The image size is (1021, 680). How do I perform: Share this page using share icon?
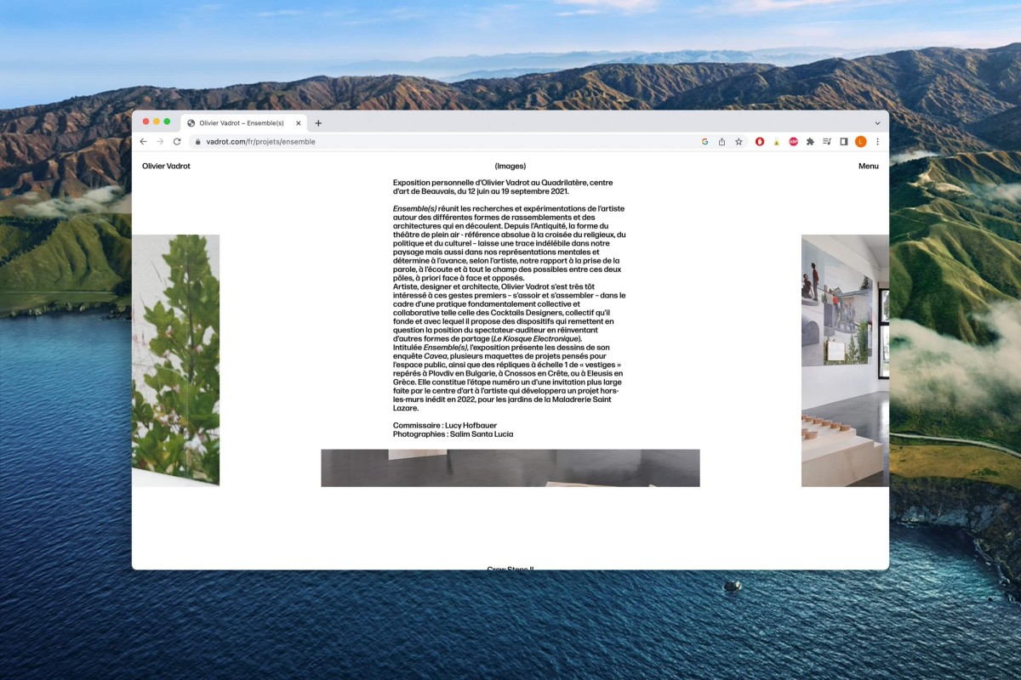722,142
